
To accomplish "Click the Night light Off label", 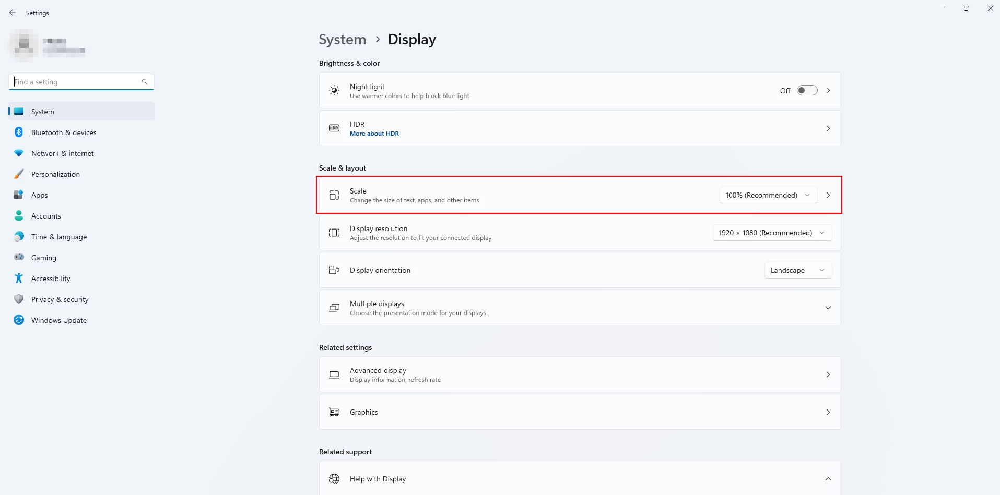I will coord(785,91).
